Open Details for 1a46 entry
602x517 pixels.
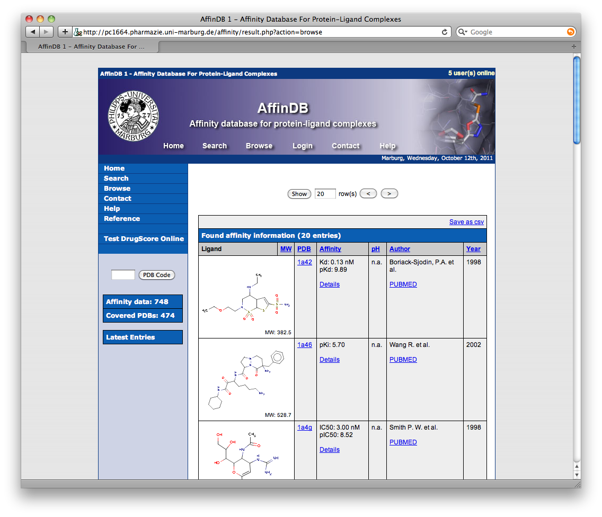pyautogui.click(x=330, y=360)
